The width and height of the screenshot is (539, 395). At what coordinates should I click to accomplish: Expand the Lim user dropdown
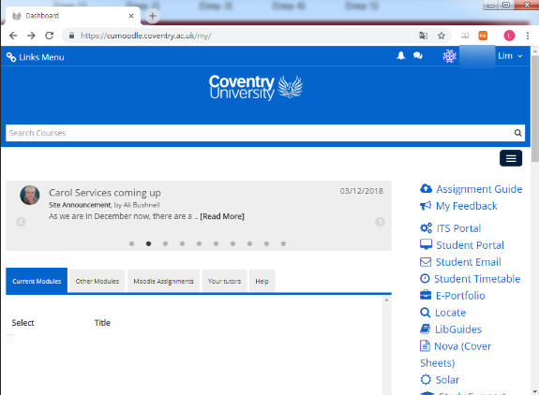tap(510, 56)
